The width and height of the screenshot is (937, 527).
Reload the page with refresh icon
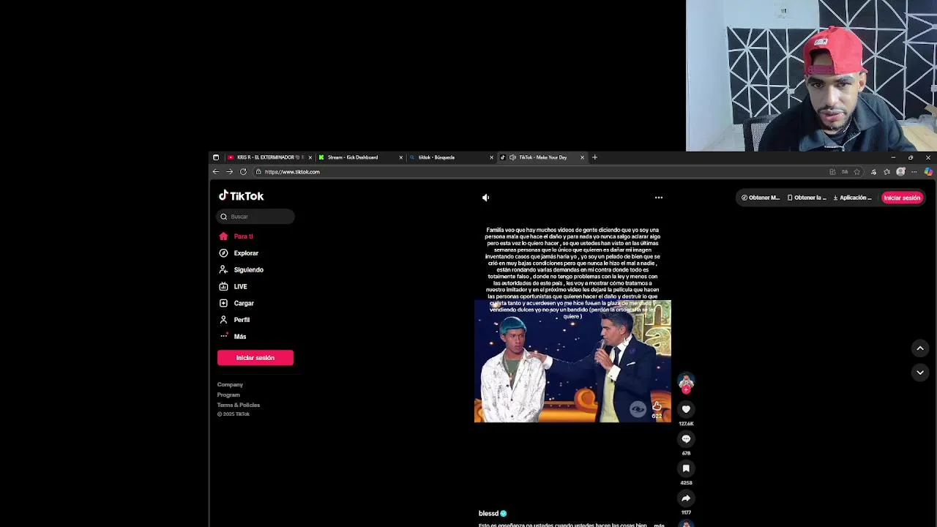coord(243,172)
